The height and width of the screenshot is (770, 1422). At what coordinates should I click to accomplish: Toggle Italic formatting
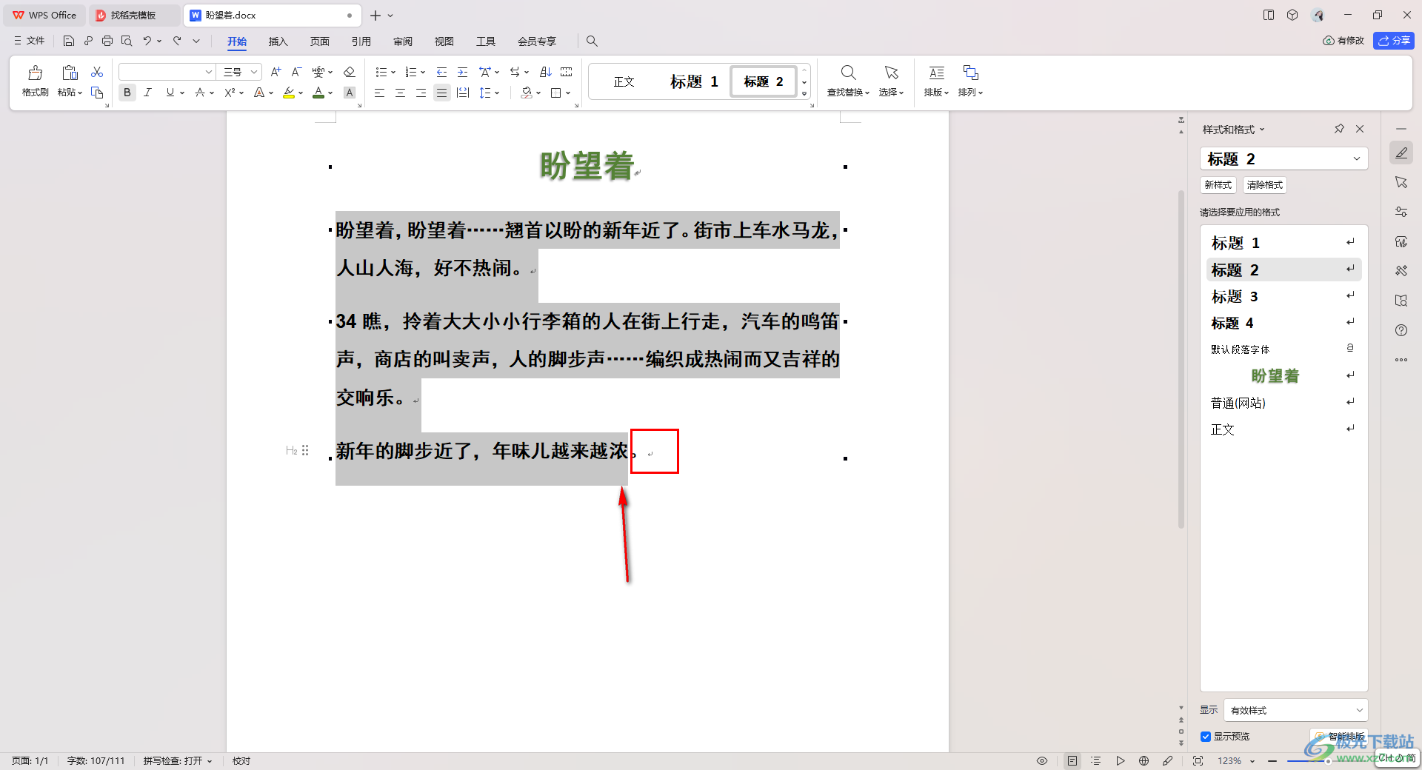148,93
